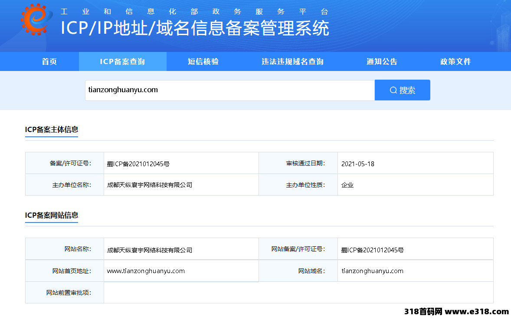Viewport: 511px width, 319px height.
Task: Select the ICP备案网站信息 section heading
Action: [x=52, y=215]
